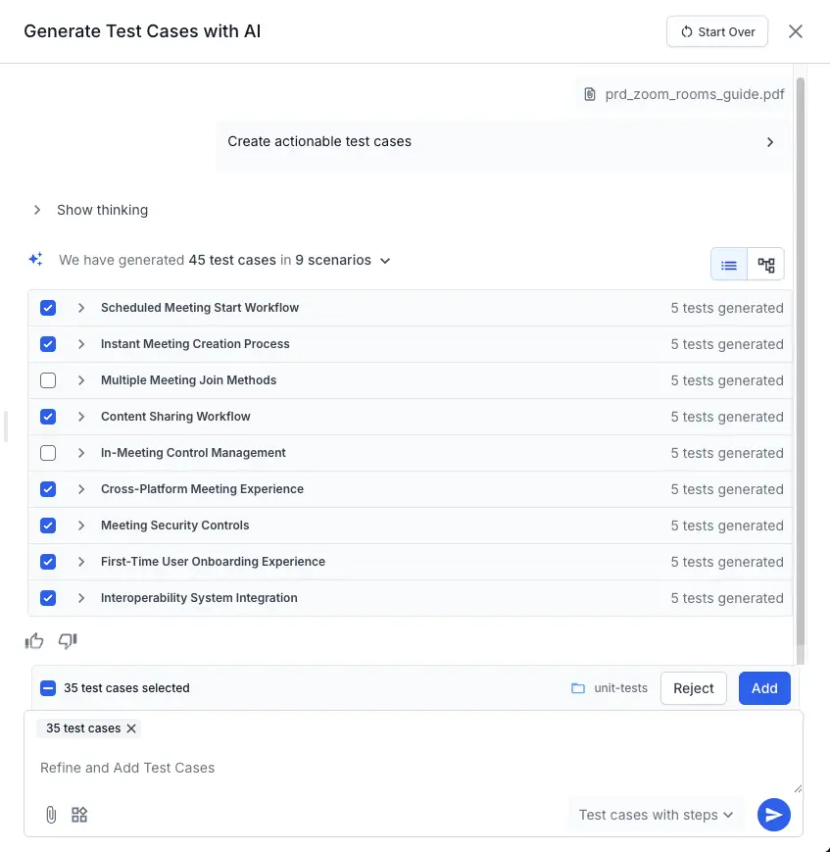This screenshot has width=830, height=852.
Task: Expand the Meeting Security Controls scenario
Action: (x=80, y=525)
